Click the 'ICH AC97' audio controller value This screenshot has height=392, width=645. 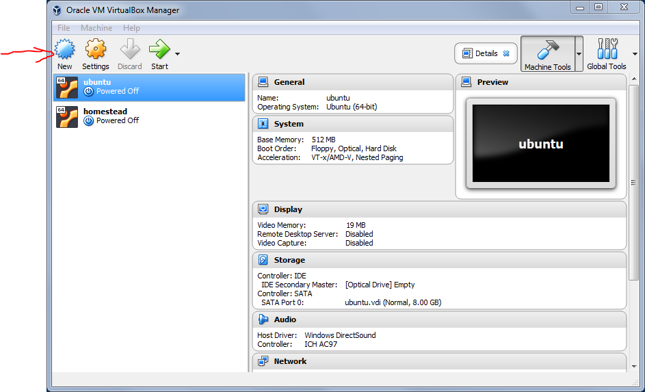pos(321,344)
